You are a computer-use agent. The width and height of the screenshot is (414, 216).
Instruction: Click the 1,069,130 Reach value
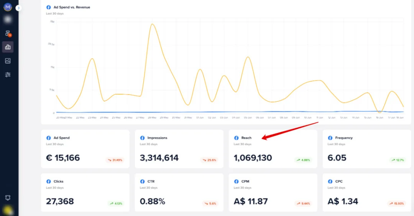(253, 158)
